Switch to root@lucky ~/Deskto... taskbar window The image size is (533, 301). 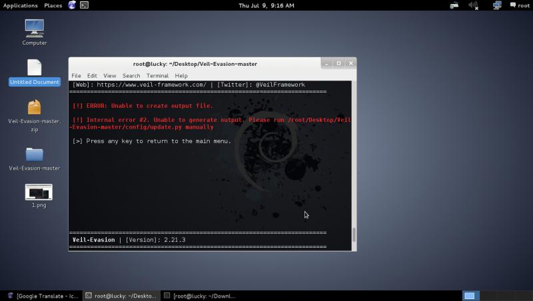click(121, 296)
